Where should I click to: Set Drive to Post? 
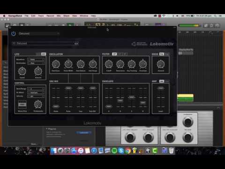point(167,54)
